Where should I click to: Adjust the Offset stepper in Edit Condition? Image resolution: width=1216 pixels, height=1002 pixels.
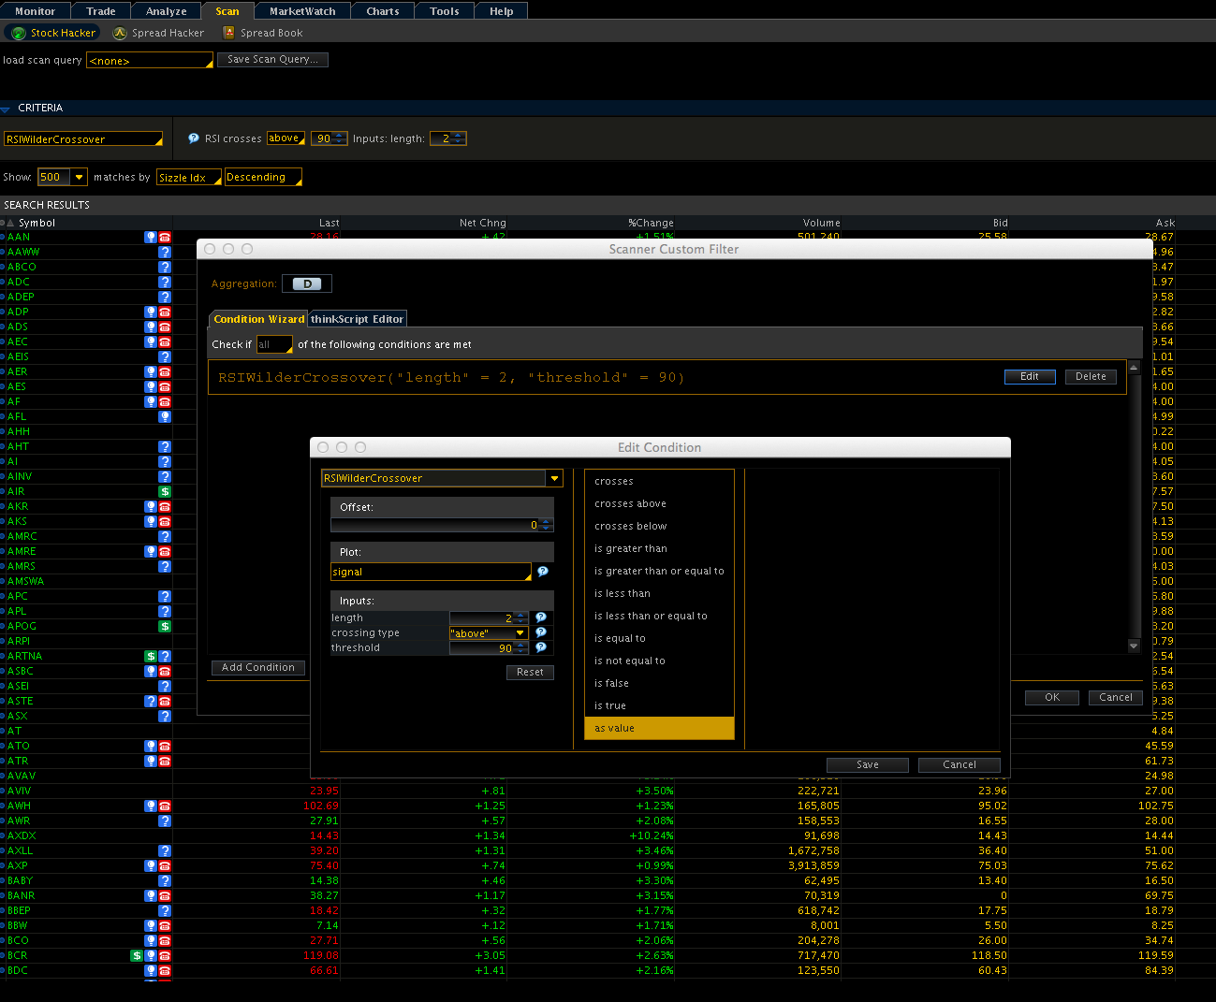click(546, 525)
